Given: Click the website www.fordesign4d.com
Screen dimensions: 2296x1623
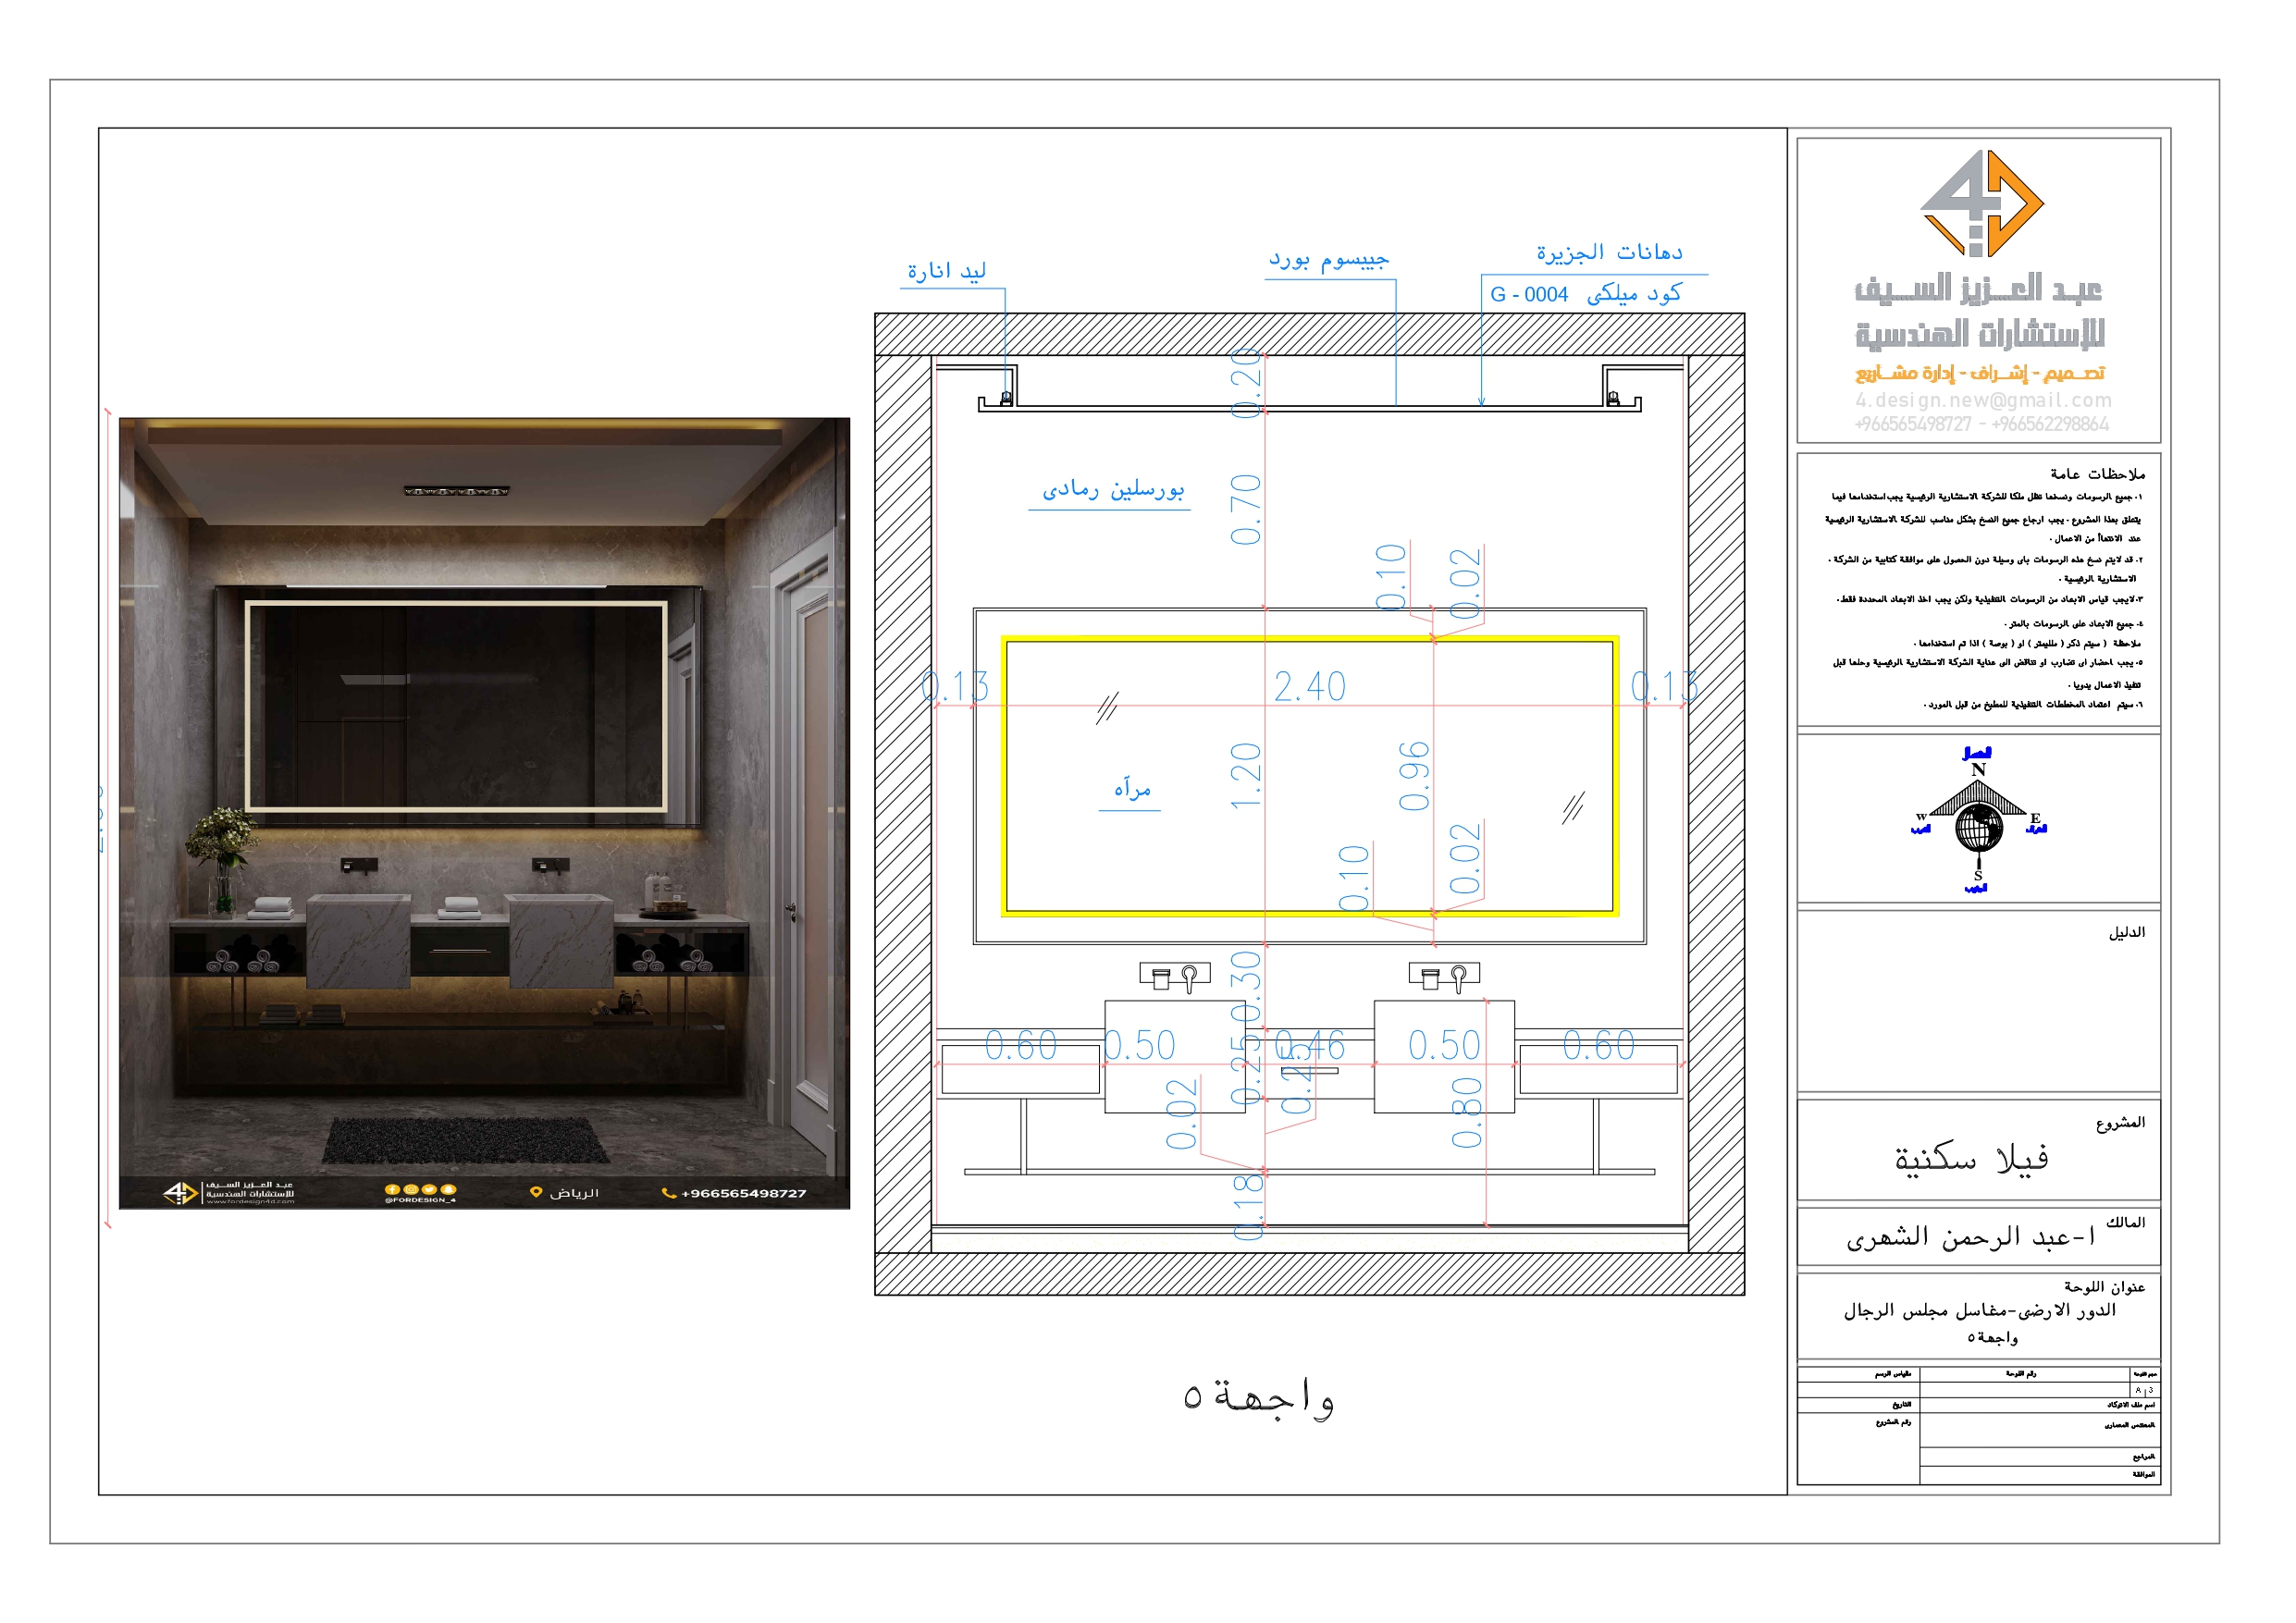Looking at the screenshot, I should 251,1204.
